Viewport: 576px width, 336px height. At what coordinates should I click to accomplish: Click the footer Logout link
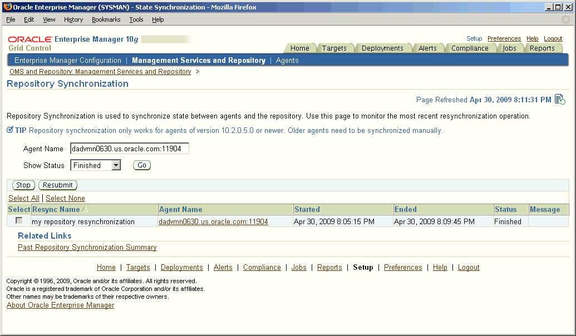(x=469, y=268)
